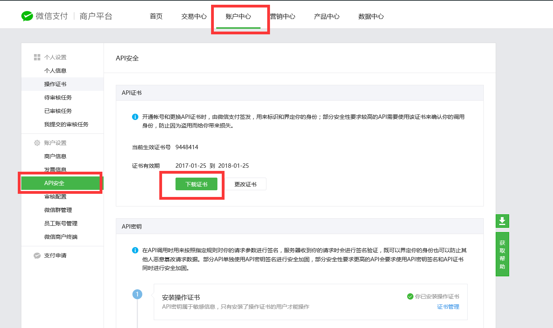Click the green installed checkmark icon
The height and width of the screenshot is (328, 553).
pyautogui.click(x=410, y=296)
